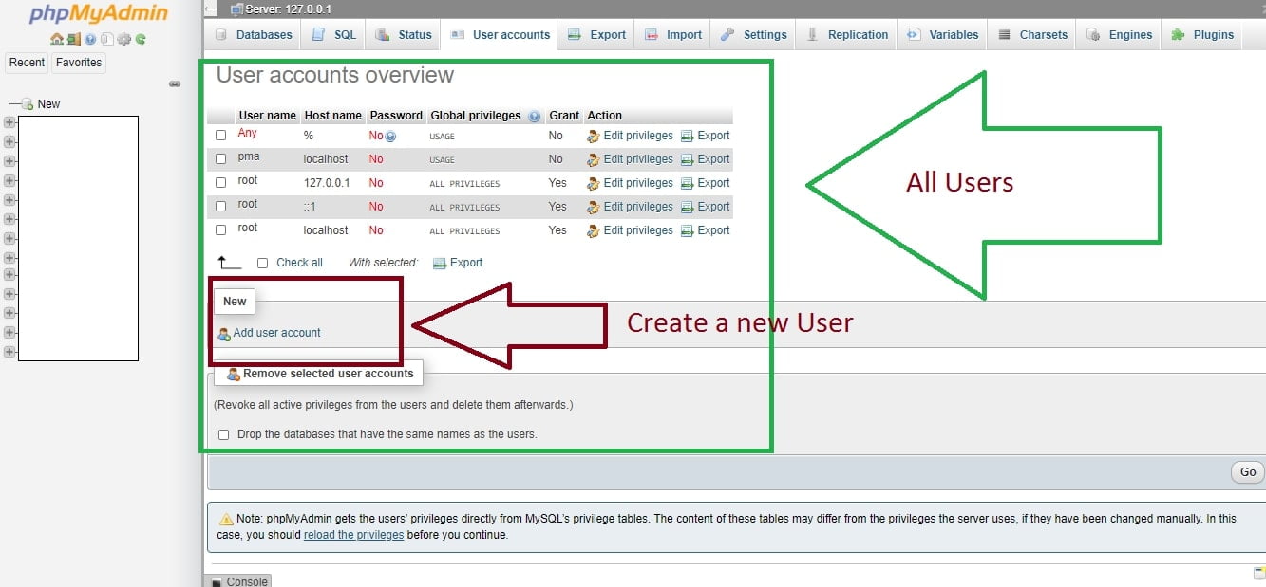Enable Drop the databases with same names
The image size is (1266, 587).
pyautogui.click(x=224, y=435)
